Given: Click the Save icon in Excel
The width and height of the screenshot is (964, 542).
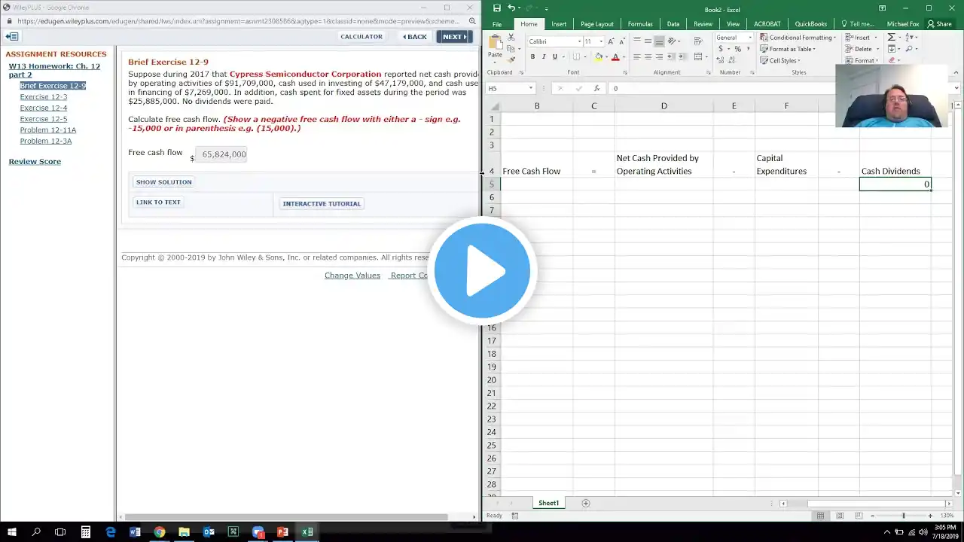Looking at the screenshot, I should click(497, 8).
